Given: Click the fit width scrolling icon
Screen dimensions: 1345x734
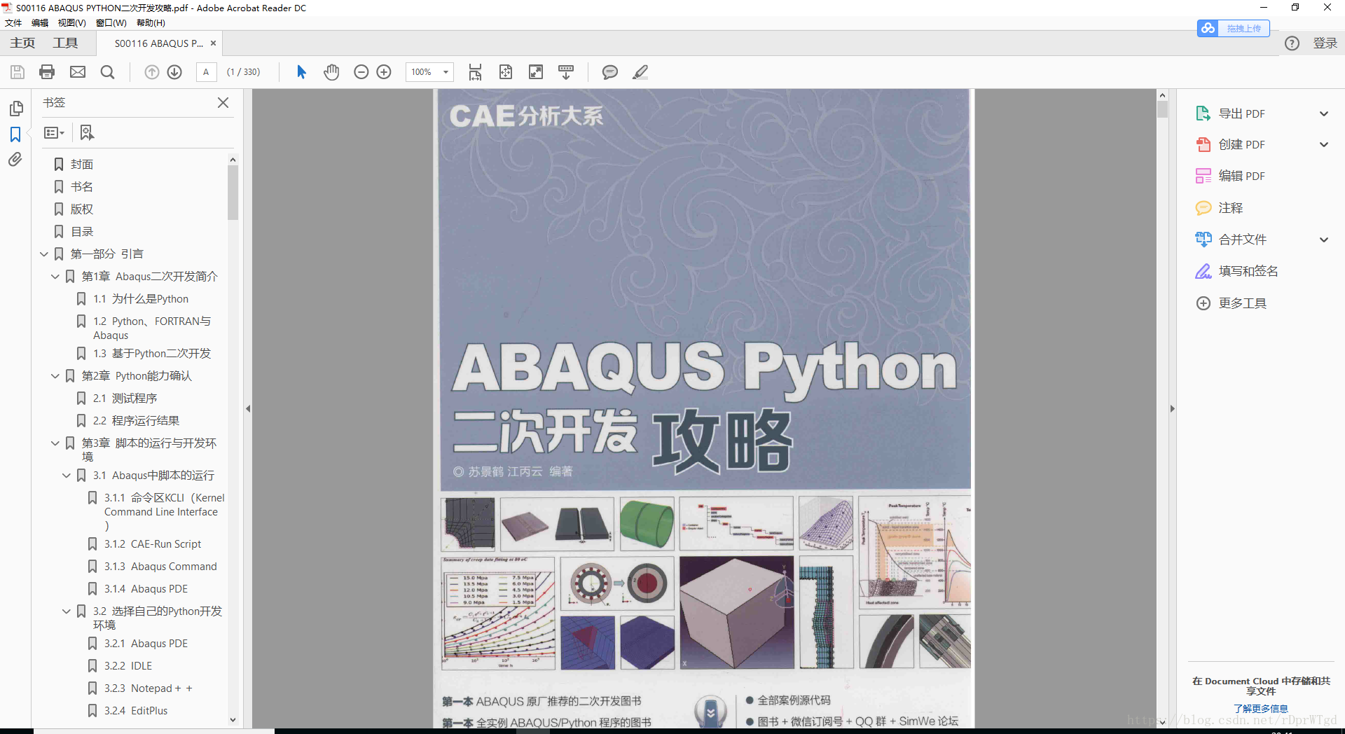Looking at the screenshot, I should coord(476,72).
